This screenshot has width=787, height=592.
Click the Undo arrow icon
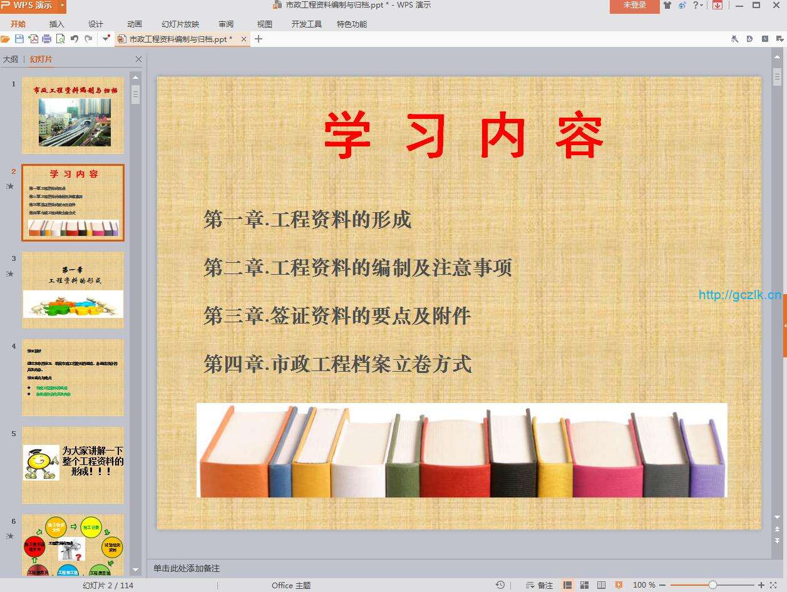pos(75,39)
